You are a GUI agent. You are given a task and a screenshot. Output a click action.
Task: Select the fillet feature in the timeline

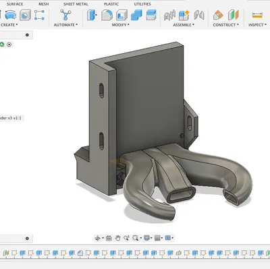pyautogui.click(x=80, y=253)
